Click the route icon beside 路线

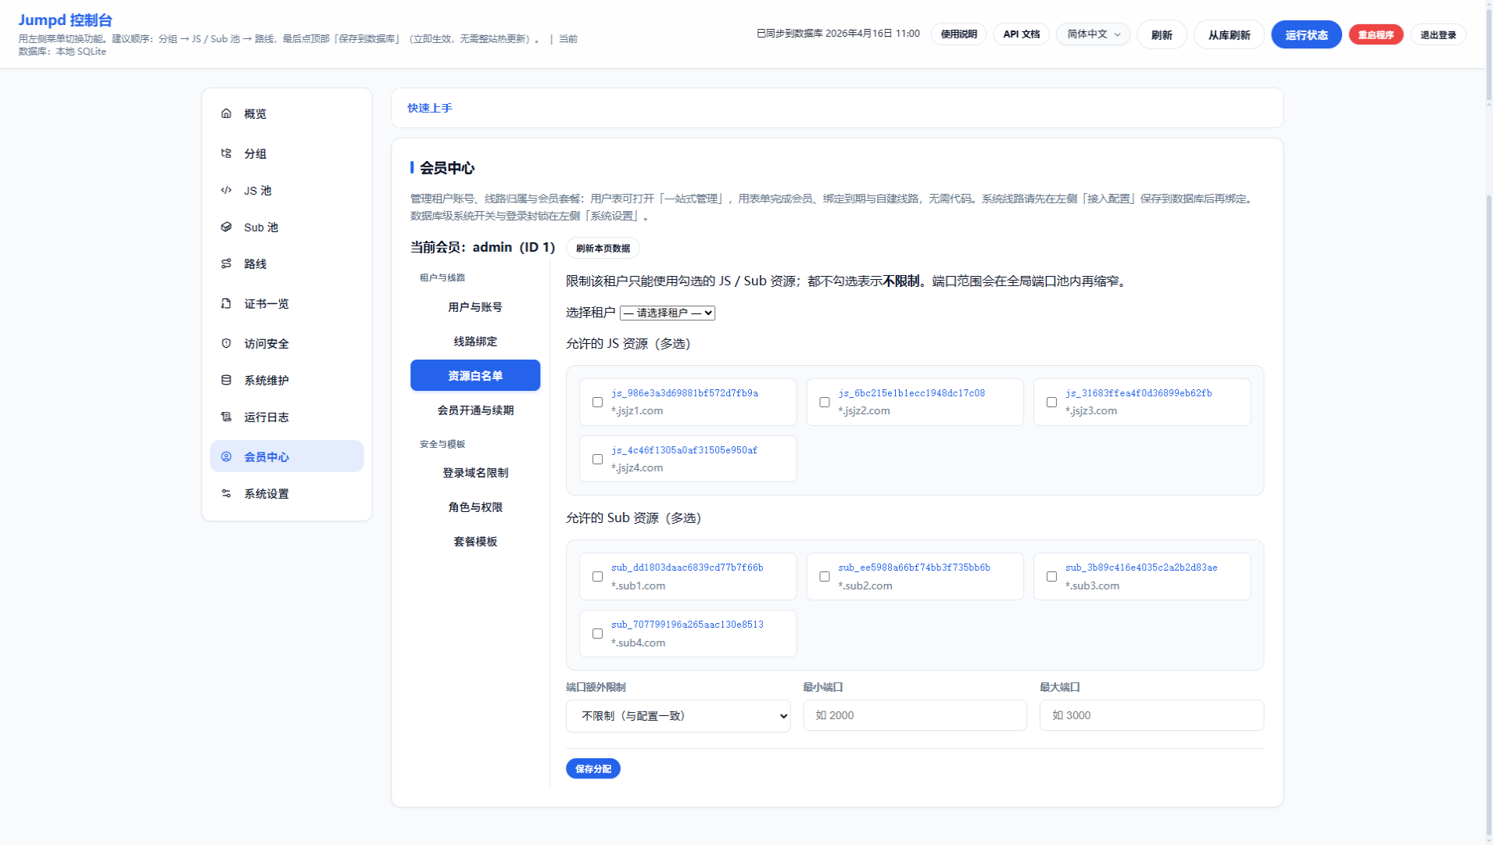point(226,263)
